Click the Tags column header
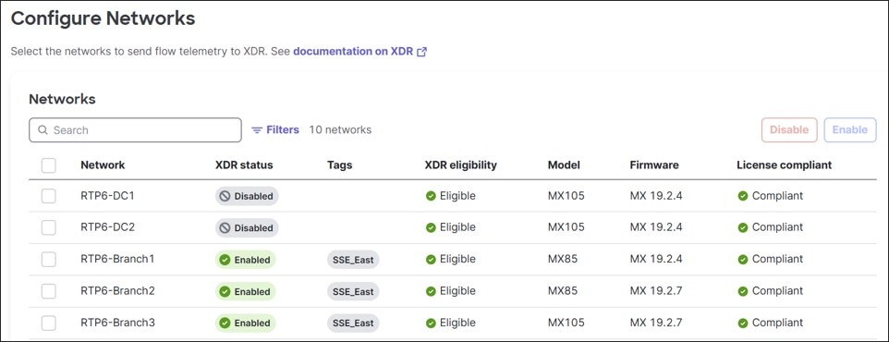This screenshot has width=889, height=342. click(339, 165)
